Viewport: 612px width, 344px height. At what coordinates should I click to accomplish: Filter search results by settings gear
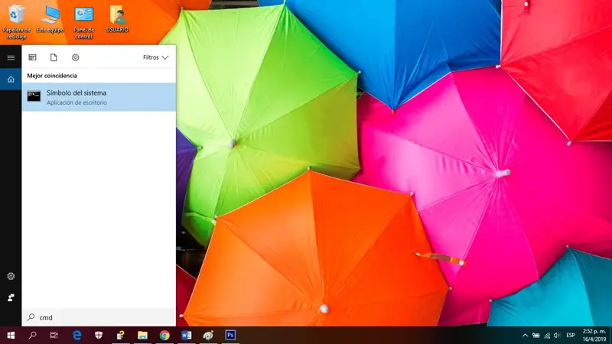coord(75,57)
